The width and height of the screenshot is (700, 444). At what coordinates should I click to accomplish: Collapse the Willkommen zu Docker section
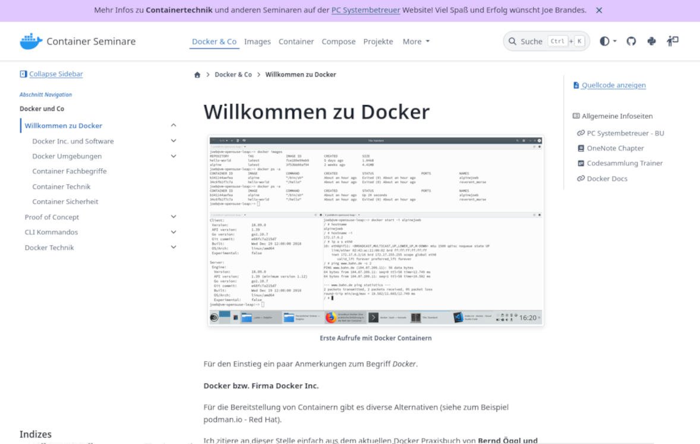[x=173, y=125]
